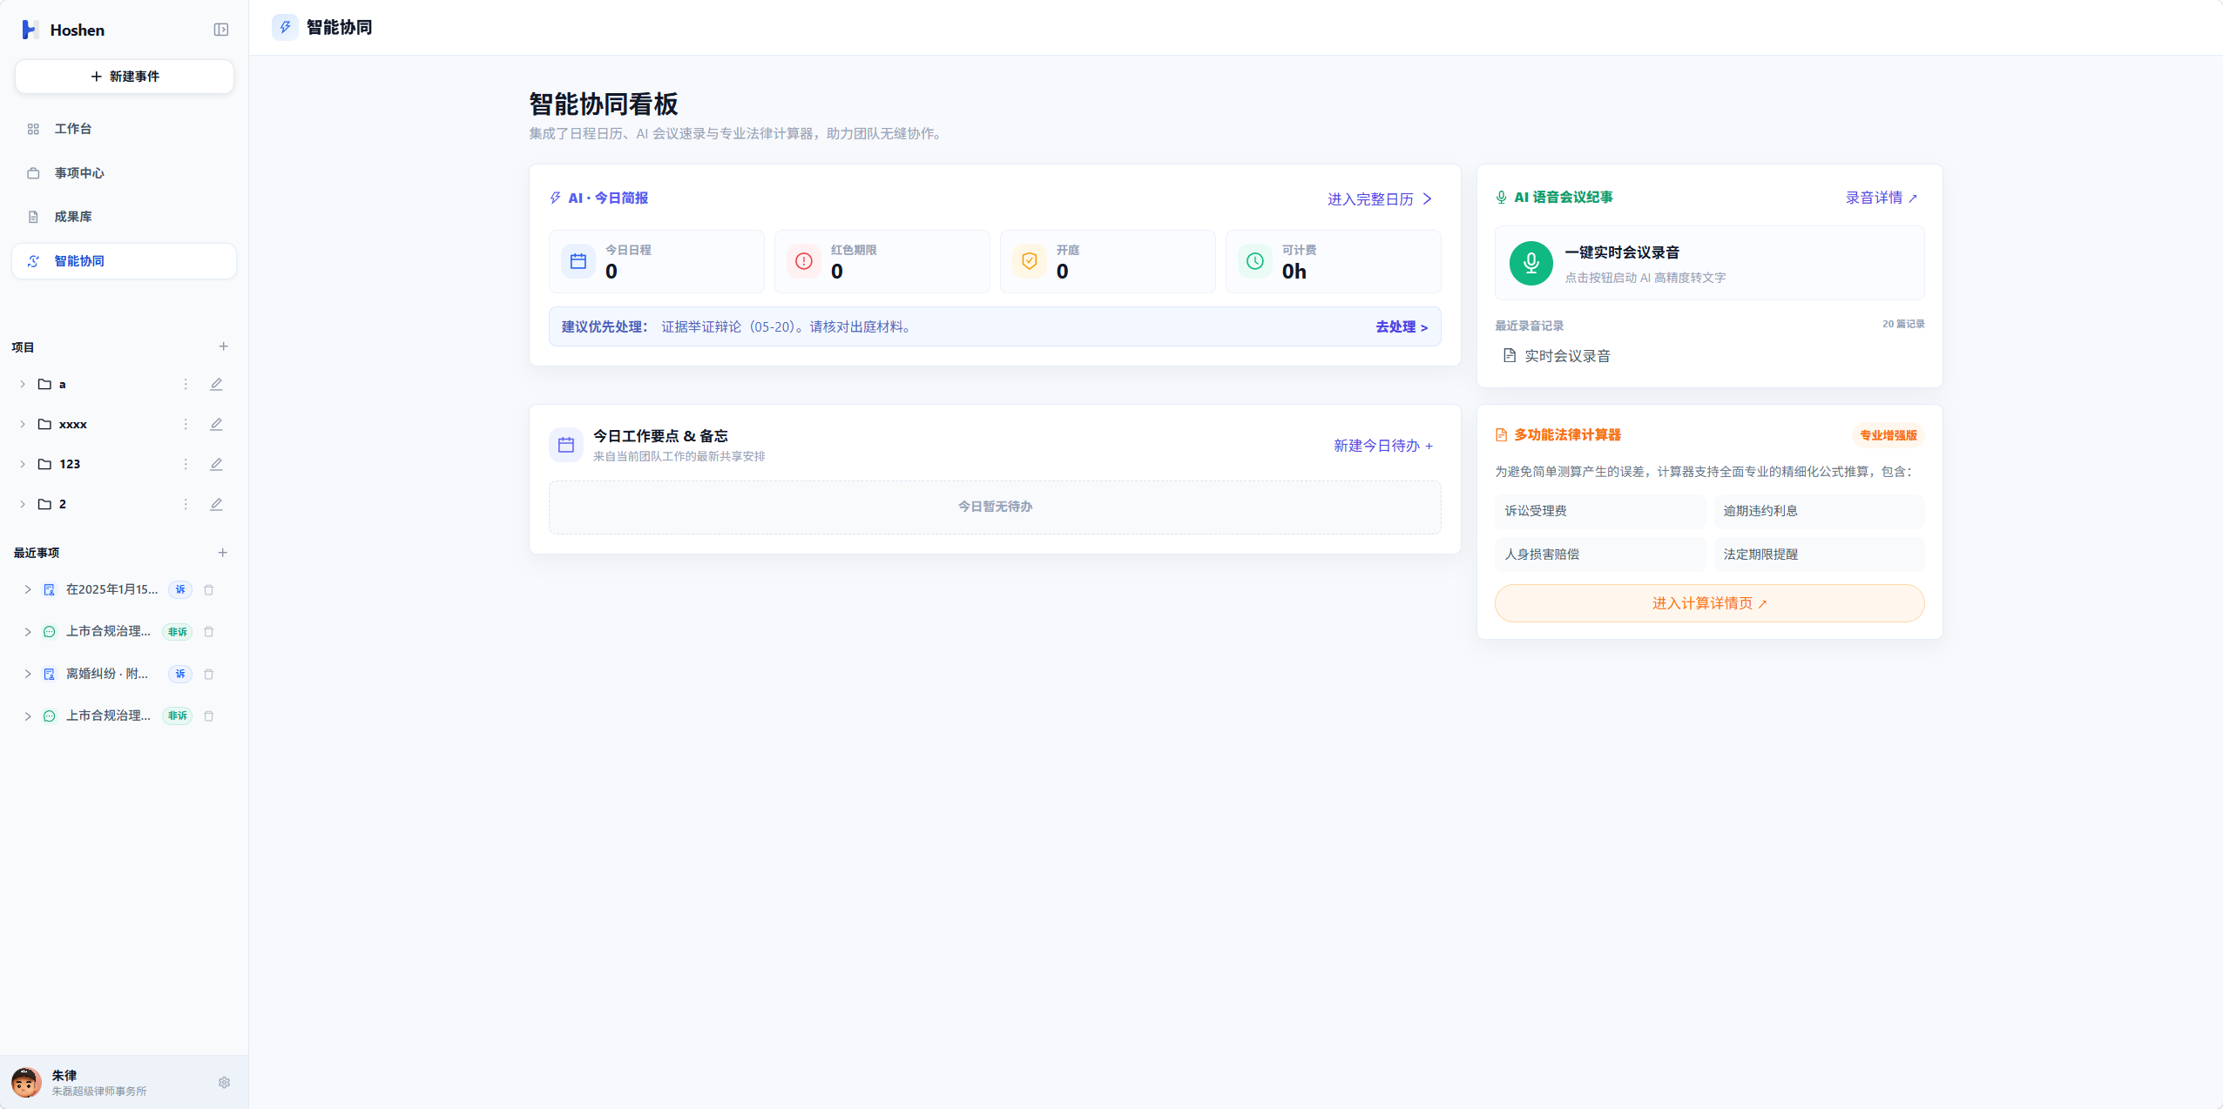Click the Hoshen logo icon
Screen dimensions: 2223x1109
click(x=30, y=30)
